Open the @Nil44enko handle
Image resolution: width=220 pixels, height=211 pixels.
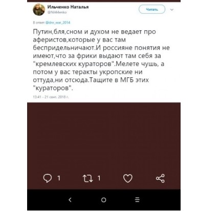[57, 12]
